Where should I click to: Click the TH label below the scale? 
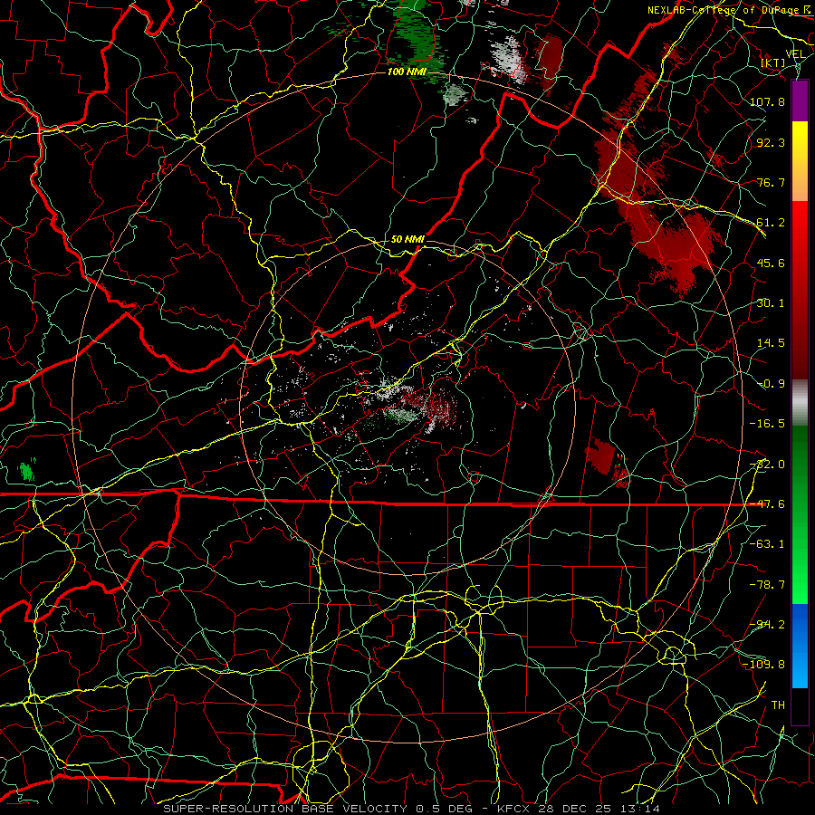(x=778, y=705)
